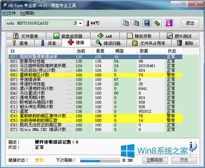This screenshot has width=205, height=168.
Task: Switch to the 磁盘监视器 tab
Action: click(68, 36)
